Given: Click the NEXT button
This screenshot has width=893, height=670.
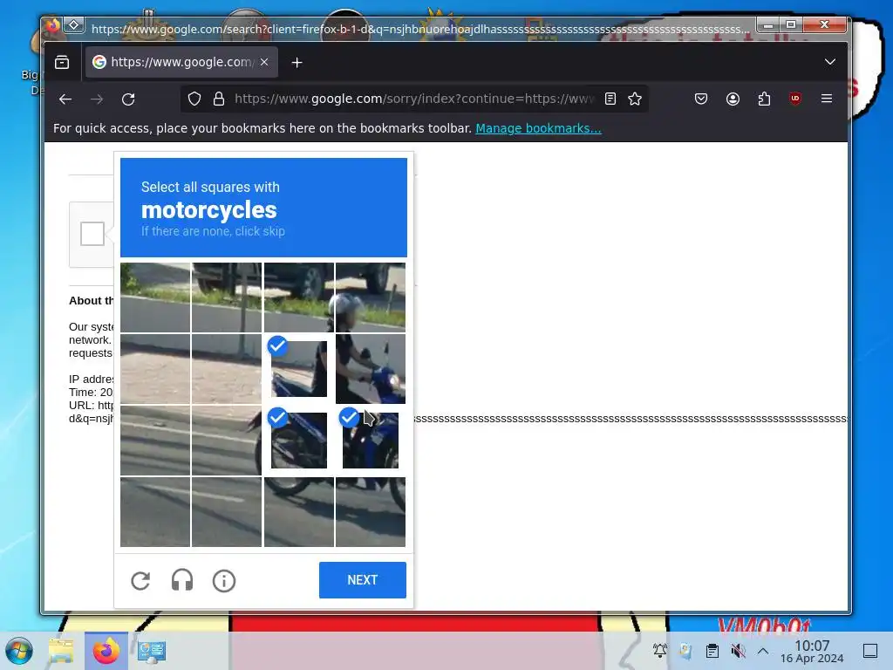Looking at the screenshot, I should tap(362, 580).
